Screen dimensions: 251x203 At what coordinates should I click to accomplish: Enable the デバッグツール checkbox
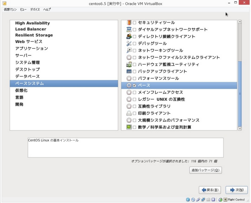[x=134, y=44]
